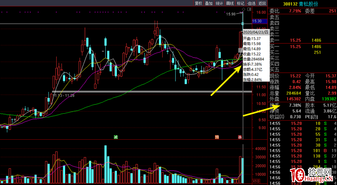This screenshot has height=185, width=337.
Task: Click the 15.98 high price annotation
Action: point(231,14)
